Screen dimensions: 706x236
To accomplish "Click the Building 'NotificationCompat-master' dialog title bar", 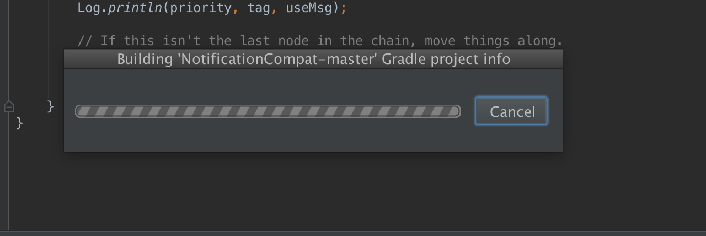I will 313,59.
